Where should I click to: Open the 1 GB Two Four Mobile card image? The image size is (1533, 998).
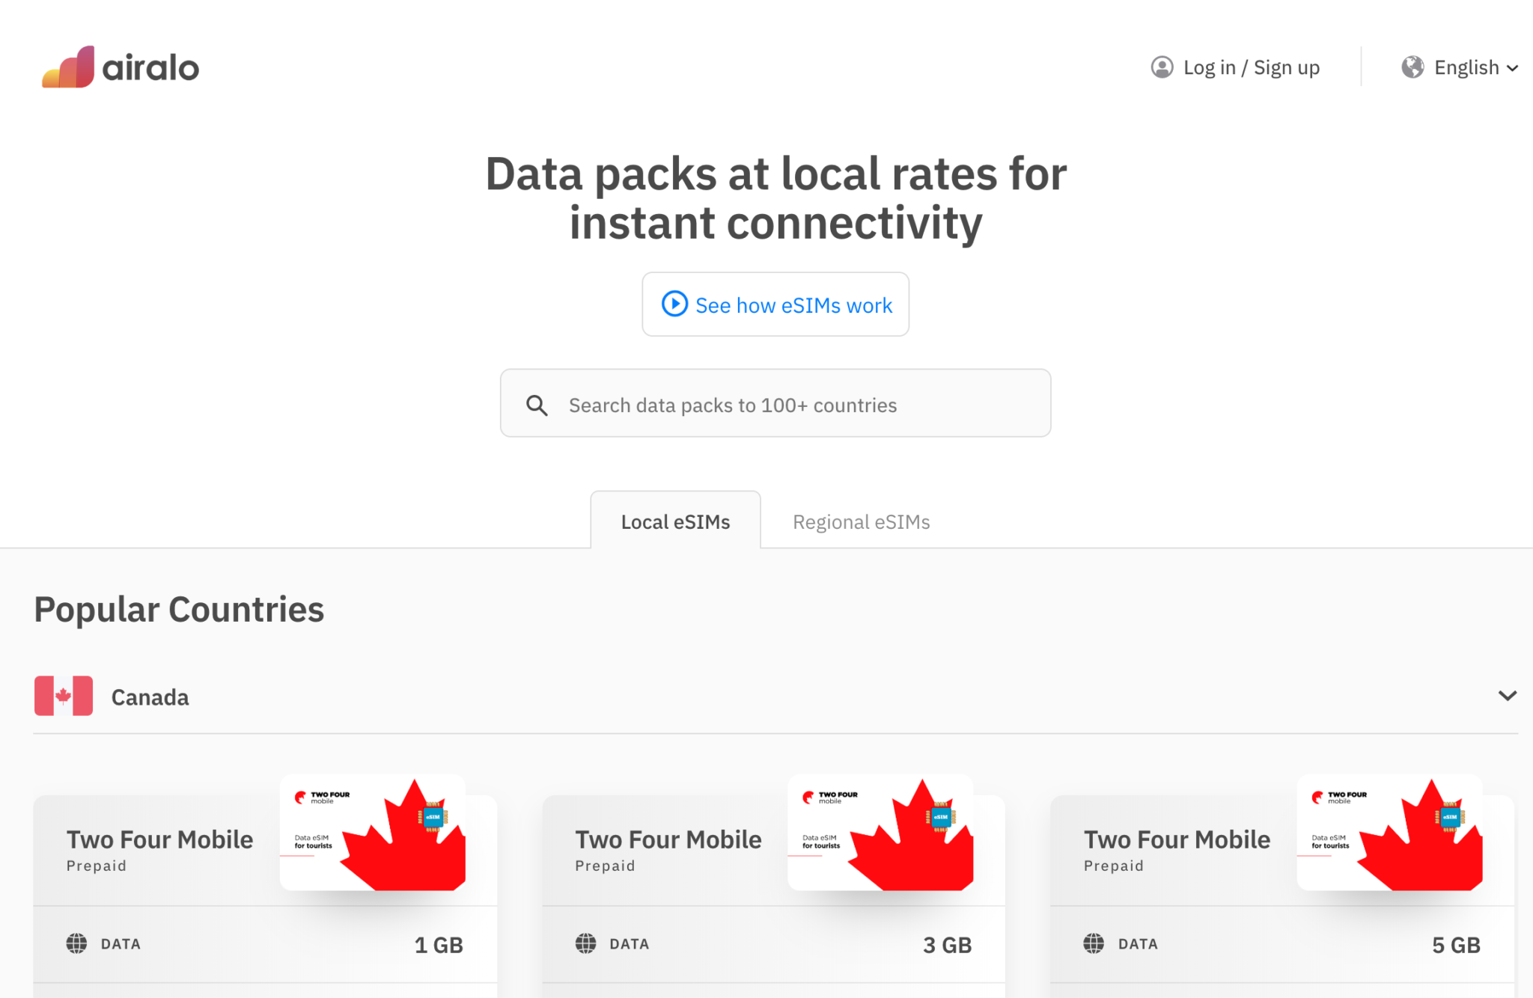point(372,834)
